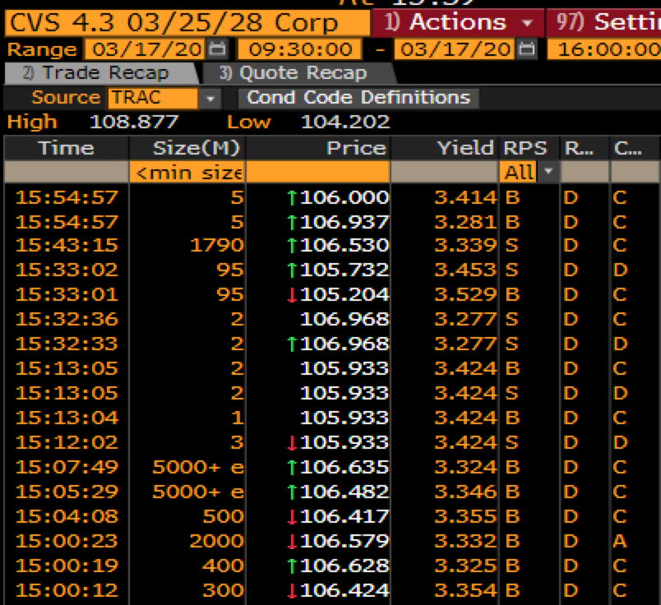Select the trade priced at 106.937
661x605 pixels.
point(331,222)
